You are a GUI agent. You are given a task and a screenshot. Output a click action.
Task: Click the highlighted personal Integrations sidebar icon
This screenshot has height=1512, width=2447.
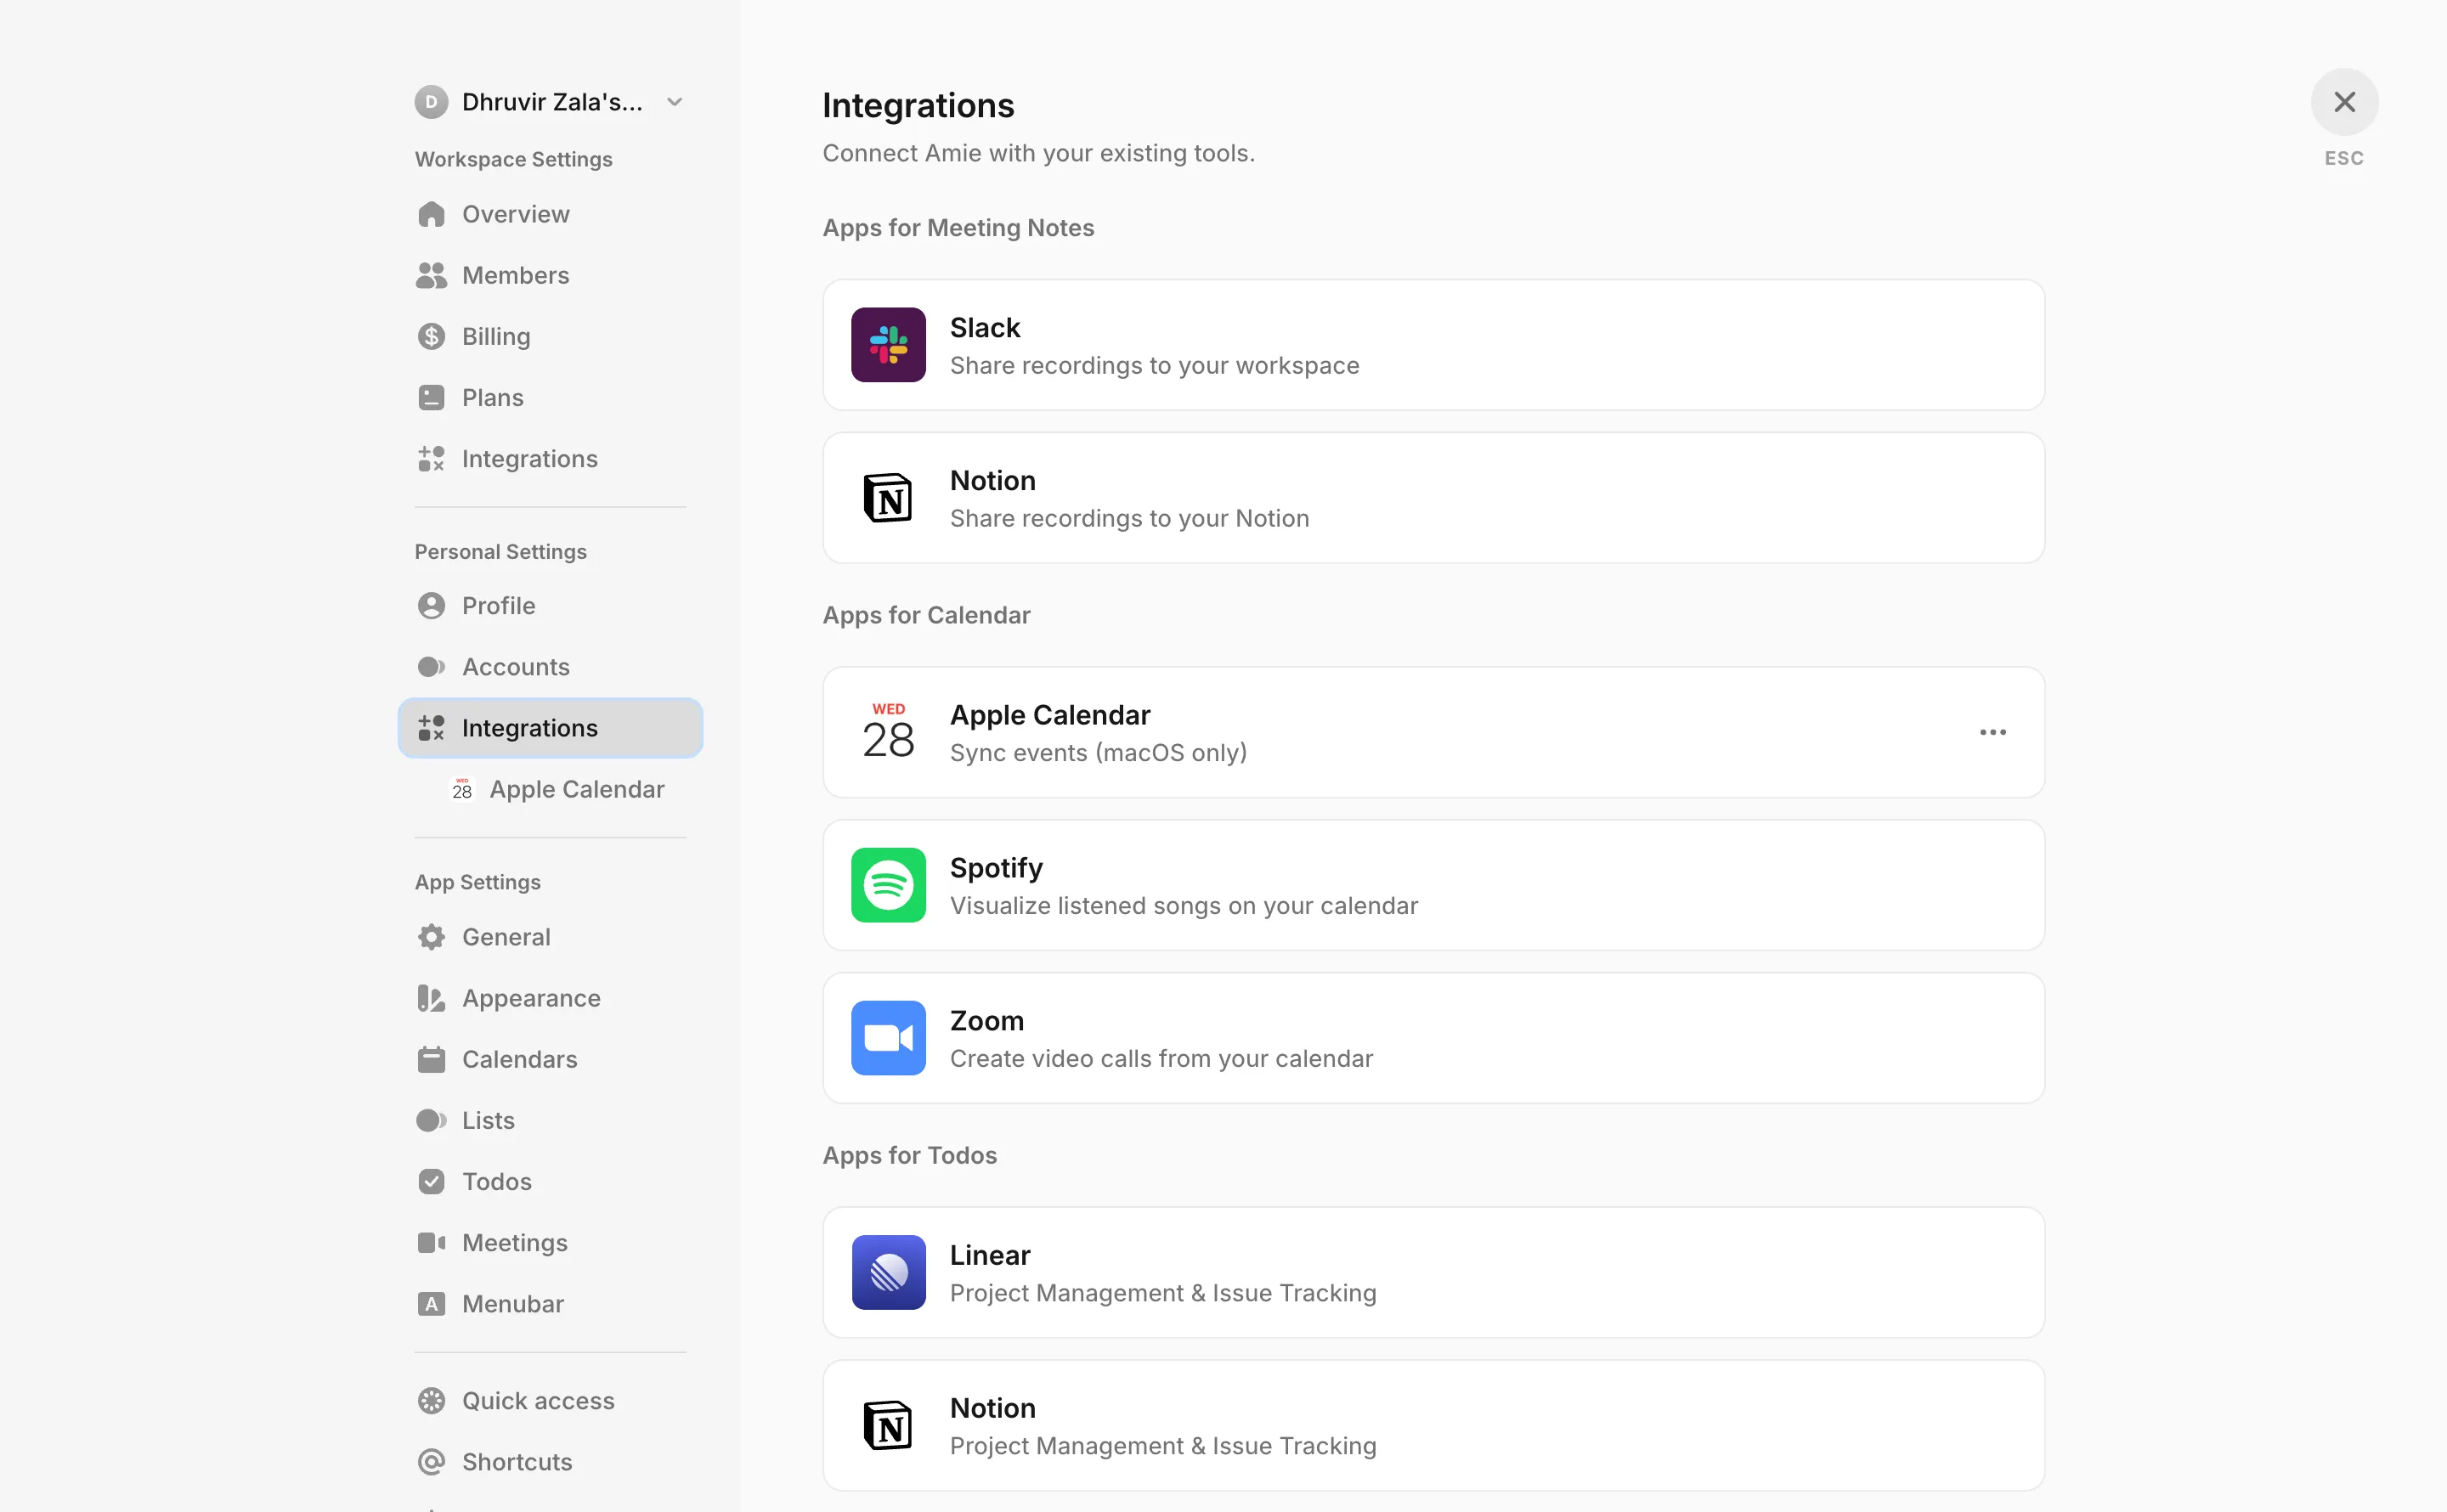(x=431, y=728)
